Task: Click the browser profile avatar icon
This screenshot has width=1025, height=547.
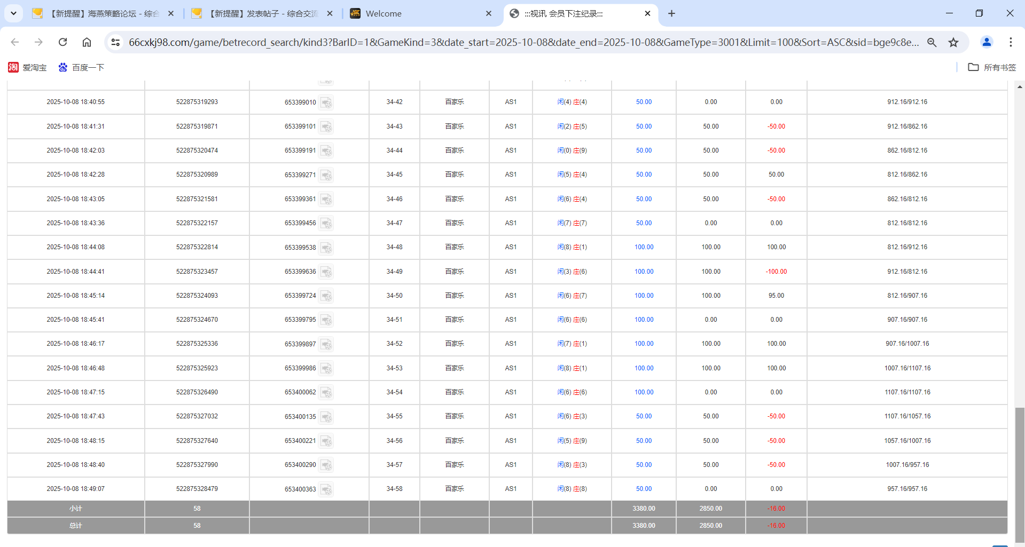Action: tap(986, 42)
